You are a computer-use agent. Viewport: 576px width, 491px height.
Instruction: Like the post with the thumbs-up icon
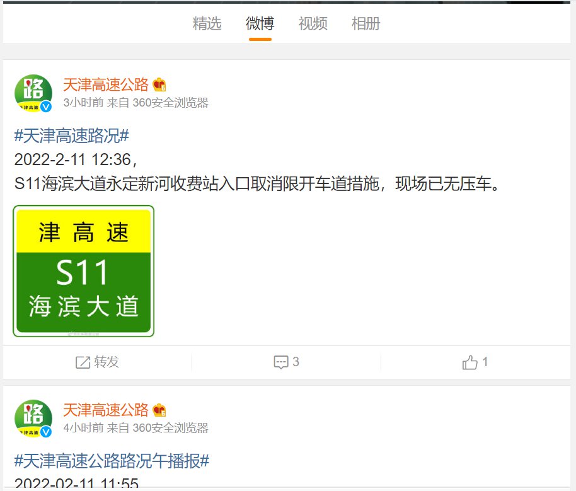click(x=470, y=362)
